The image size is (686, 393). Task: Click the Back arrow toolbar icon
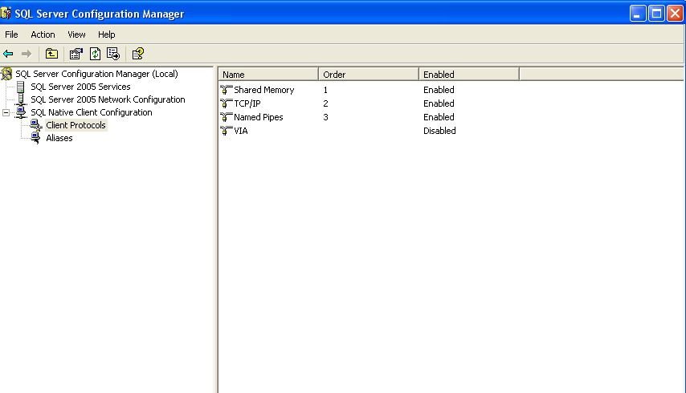click(8, 54)
